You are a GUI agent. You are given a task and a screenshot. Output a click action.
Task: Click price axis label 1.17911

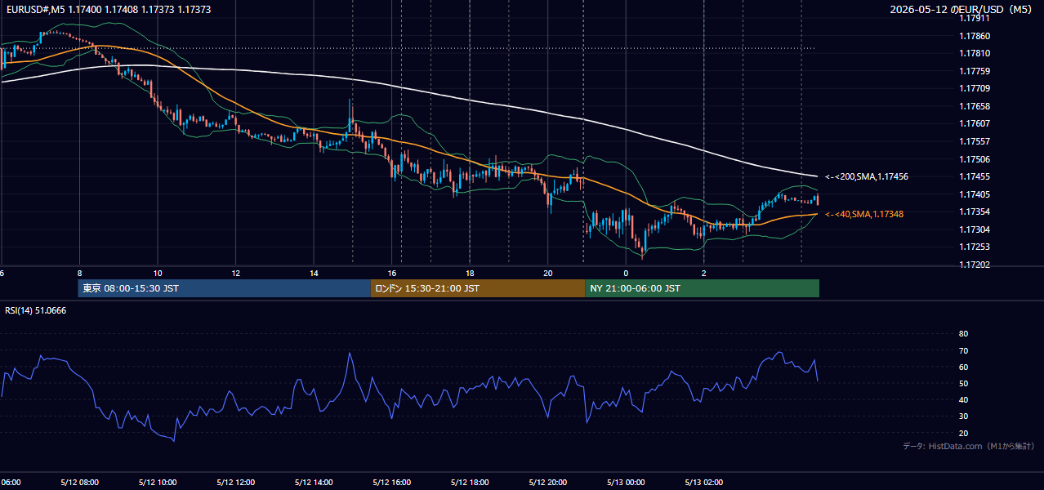tap(975, 18)
